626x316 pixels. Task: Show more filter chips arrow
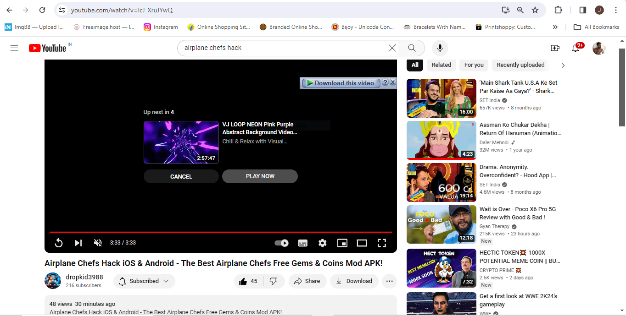(563, 65)
